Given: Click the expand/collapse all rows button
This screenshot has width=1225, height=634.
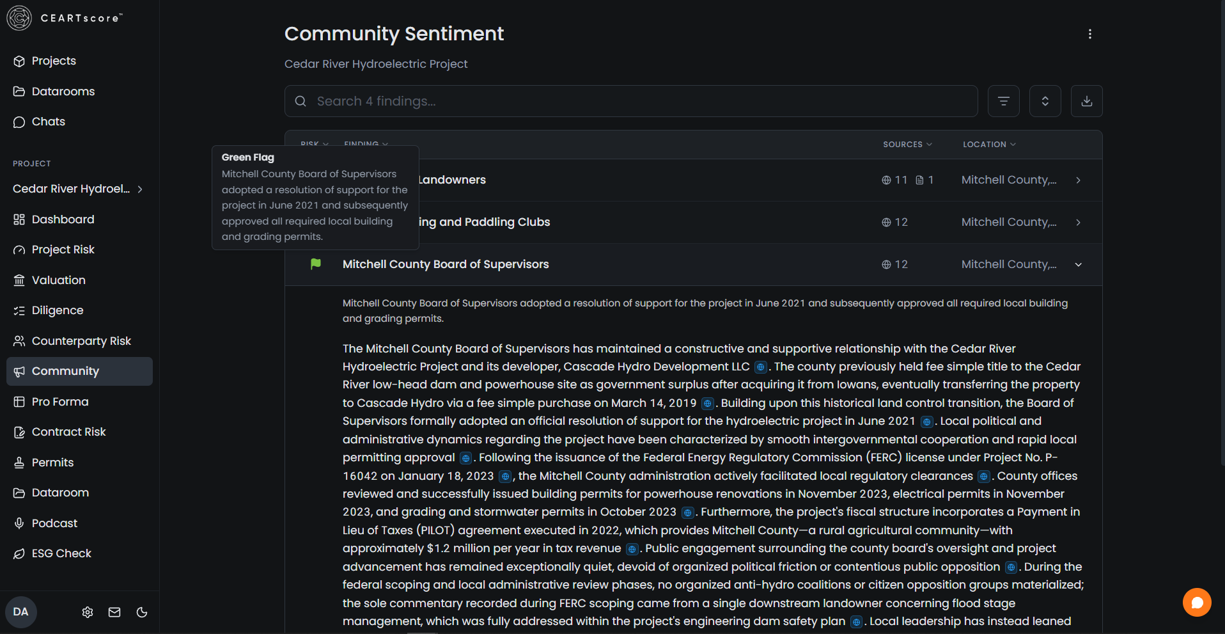Looking at the screenshot, I should click(1045, 101).
